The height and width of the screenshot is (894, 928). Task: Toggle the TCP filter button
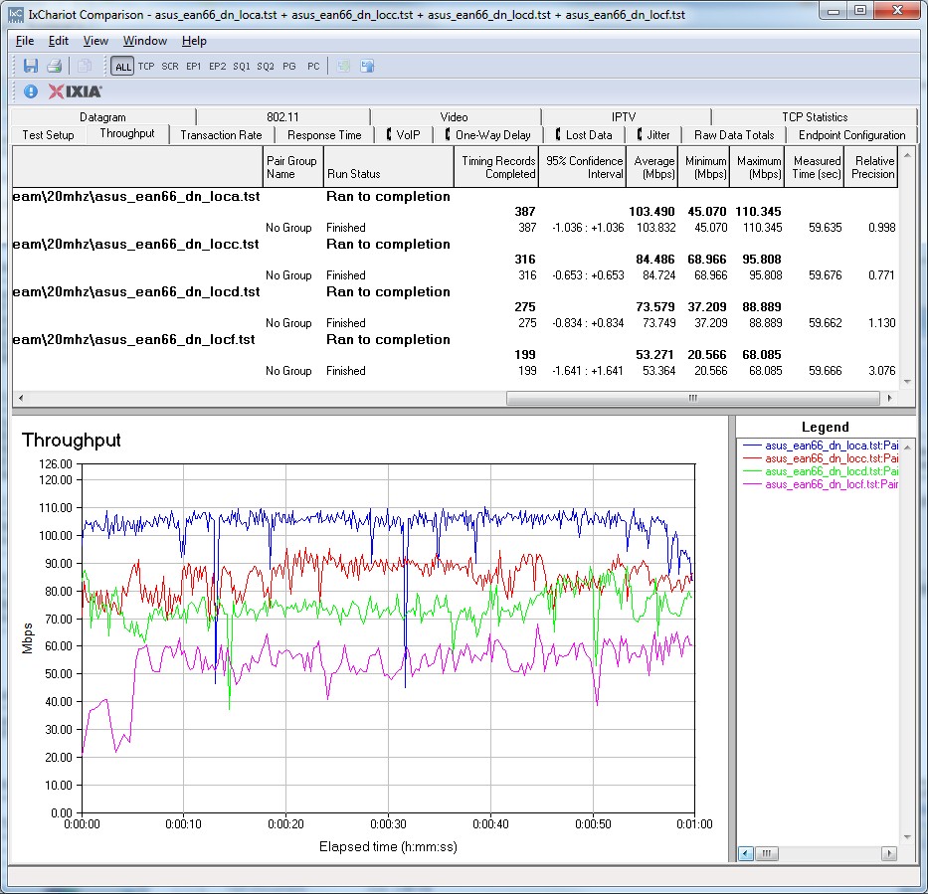tap(146, 67)
